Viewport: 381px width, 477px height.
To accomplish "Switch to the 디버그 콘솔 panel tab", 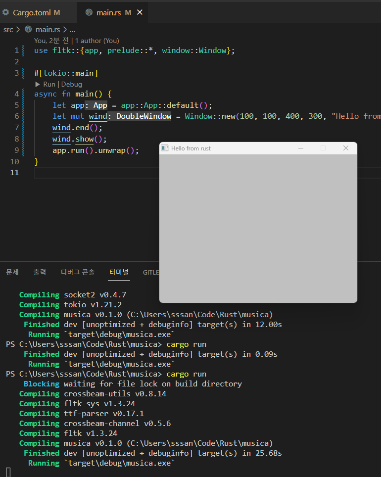I will 78,272.
